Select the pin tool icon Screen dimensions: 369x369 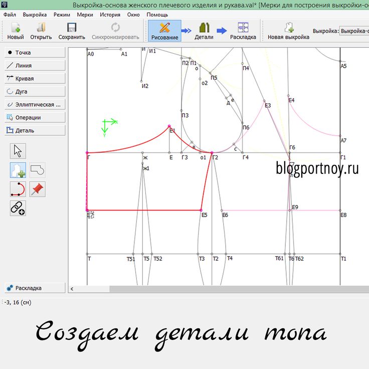(38, 189)
